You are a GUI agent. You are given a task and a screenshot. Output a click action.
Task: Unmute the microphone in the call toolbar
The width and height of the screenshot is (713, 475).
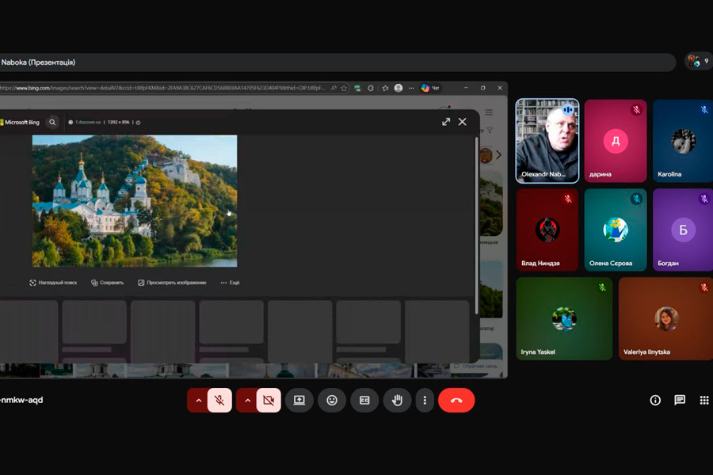tap(219, 401)
